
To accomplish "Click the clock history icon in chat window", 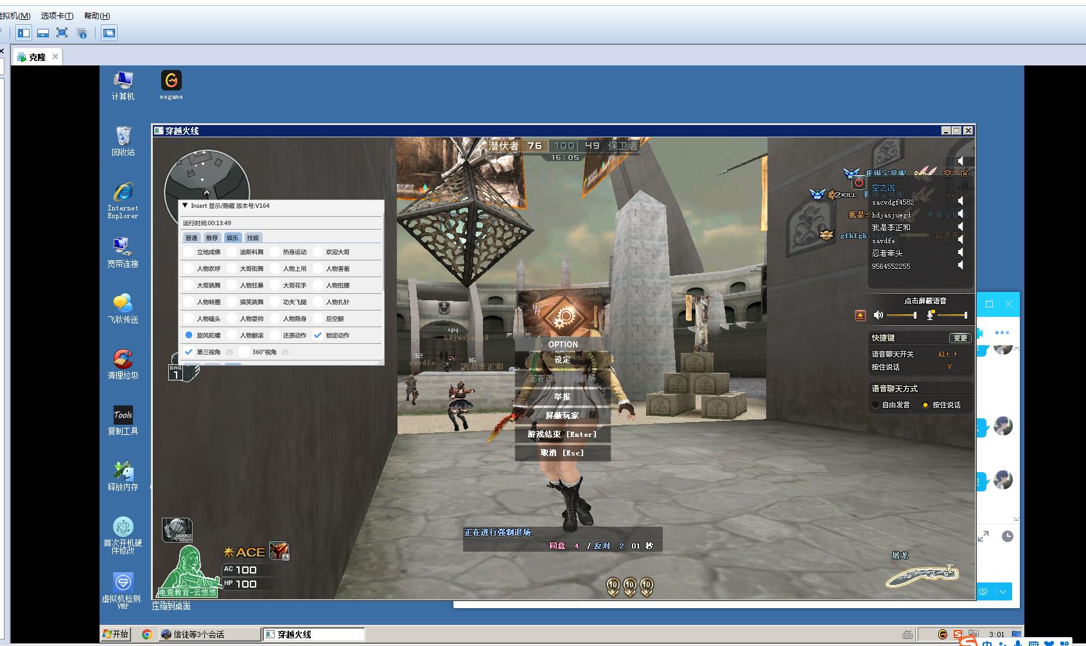I will 1008,536.
